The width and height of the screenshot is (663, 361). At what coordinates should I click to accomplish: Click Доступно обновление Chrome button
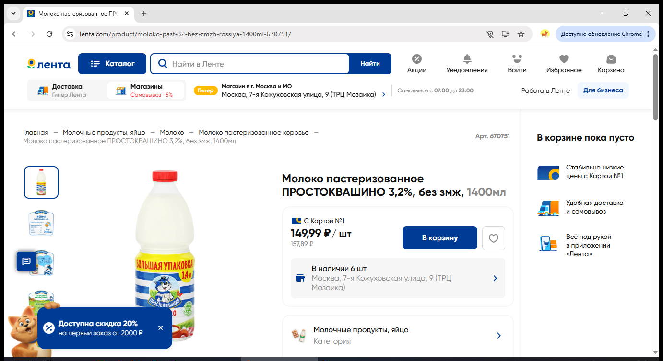606,34
